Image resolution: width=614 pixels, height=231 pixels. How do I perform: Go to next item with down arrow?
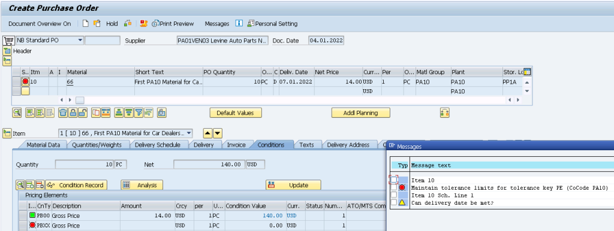pyautogui.click(x=217, y=133)
